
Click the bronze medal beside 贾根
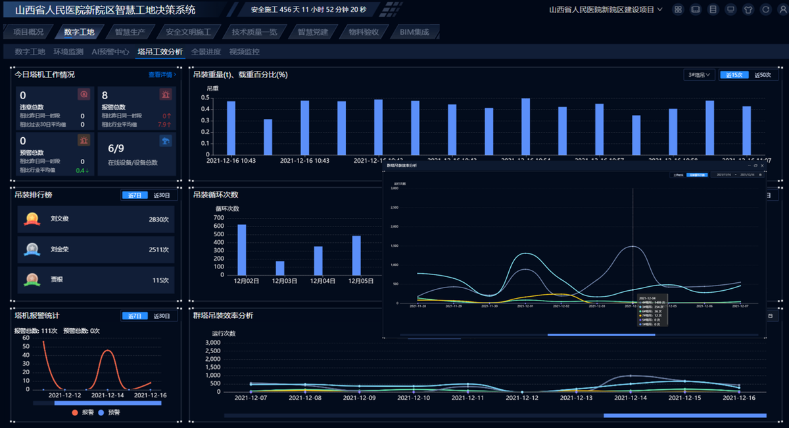(32, 280)
